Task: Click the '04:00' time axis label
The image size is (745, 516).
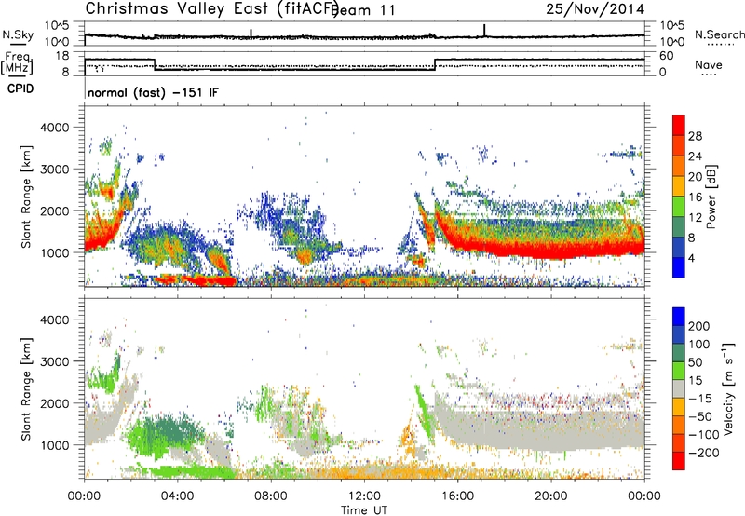Action: [177, 496]
